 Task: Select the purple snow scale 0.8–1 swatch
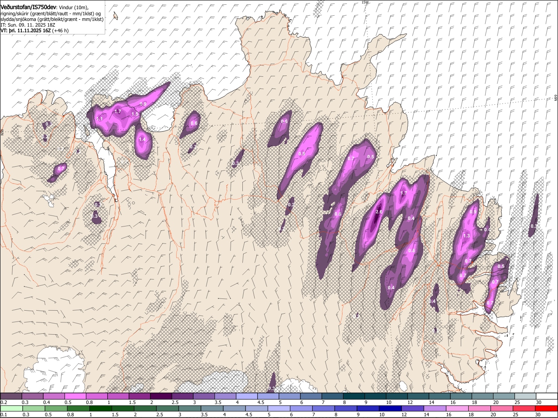coord(96,396)
